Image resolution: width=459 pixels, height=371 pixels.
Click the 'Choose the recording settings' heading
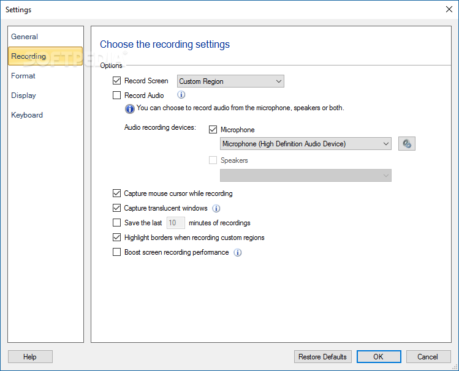coord(165,44)
